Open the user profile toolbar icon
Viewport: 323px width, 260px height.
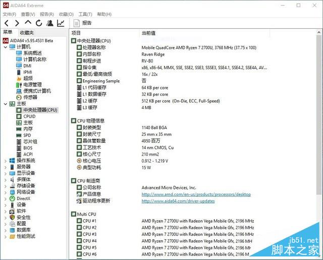[x=49, y=23]
